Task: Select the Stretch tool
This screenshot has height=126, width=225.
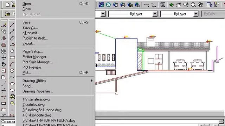Action: (x=4, y=77)
